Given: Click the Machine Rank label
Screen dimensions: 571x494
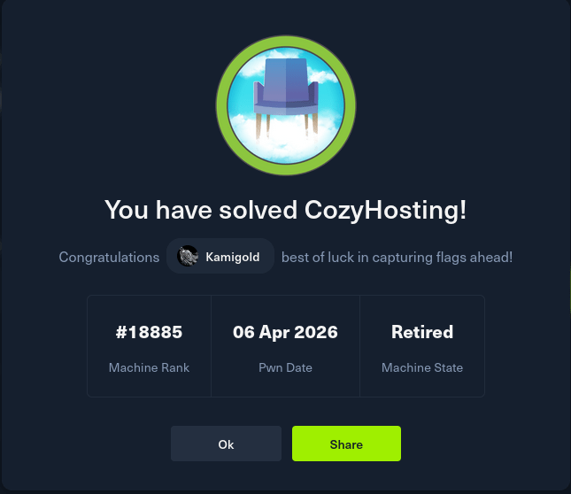Looking at the screenshot, I should pos(149,367).
